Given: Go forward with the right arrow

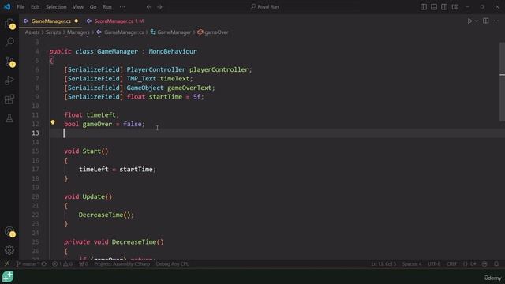Looking at the screenshot, I should coord(159,7).
